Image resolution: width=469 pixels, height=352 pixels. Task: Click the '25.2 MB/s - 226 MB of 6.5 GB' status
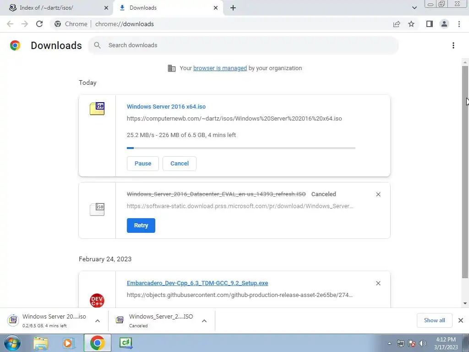tap(181, 135)
